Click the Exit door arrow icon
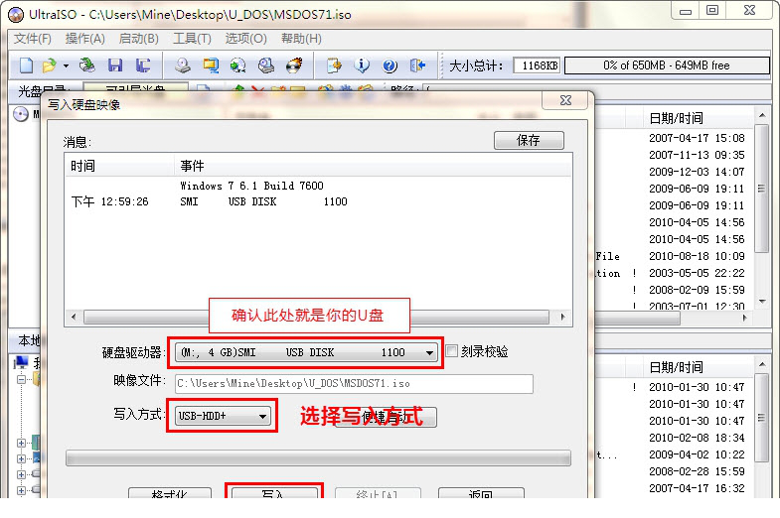Image resolution: width=780 pixels, height=518 pixels. (x=418, y=65)
